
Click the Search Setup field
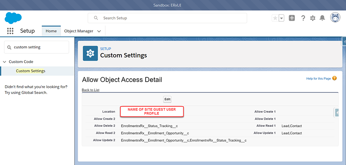pyautogui.click(x=168, y=18)
